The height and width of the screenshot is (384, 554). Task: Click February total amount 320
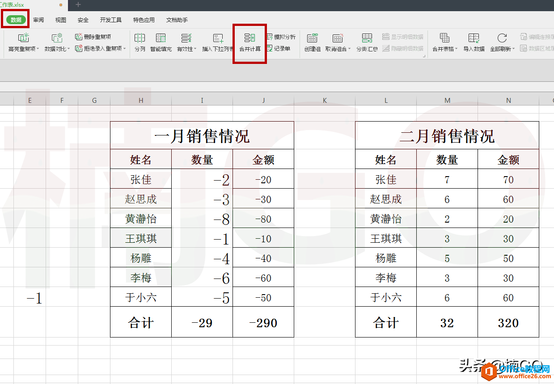[x=508, y=322]
